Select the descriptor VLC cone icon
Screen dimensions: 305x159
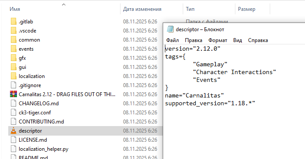click(x=13, y=130)
